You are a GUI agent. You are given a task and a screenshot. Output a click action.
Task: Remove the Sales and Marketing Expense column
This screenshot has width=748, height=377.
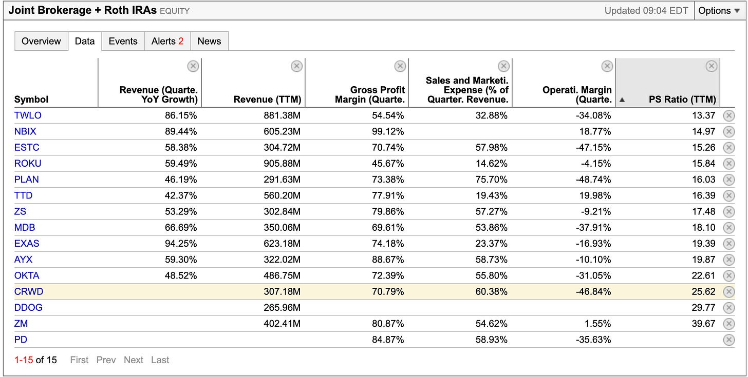click(x=504, y=66)
